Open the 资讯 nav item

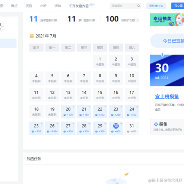pos(29,6)
